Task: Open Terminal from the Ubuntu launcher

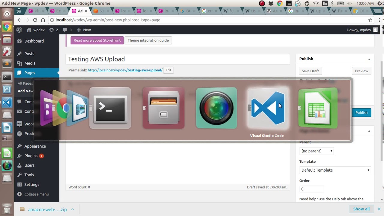Action: (x=7, y=77)
